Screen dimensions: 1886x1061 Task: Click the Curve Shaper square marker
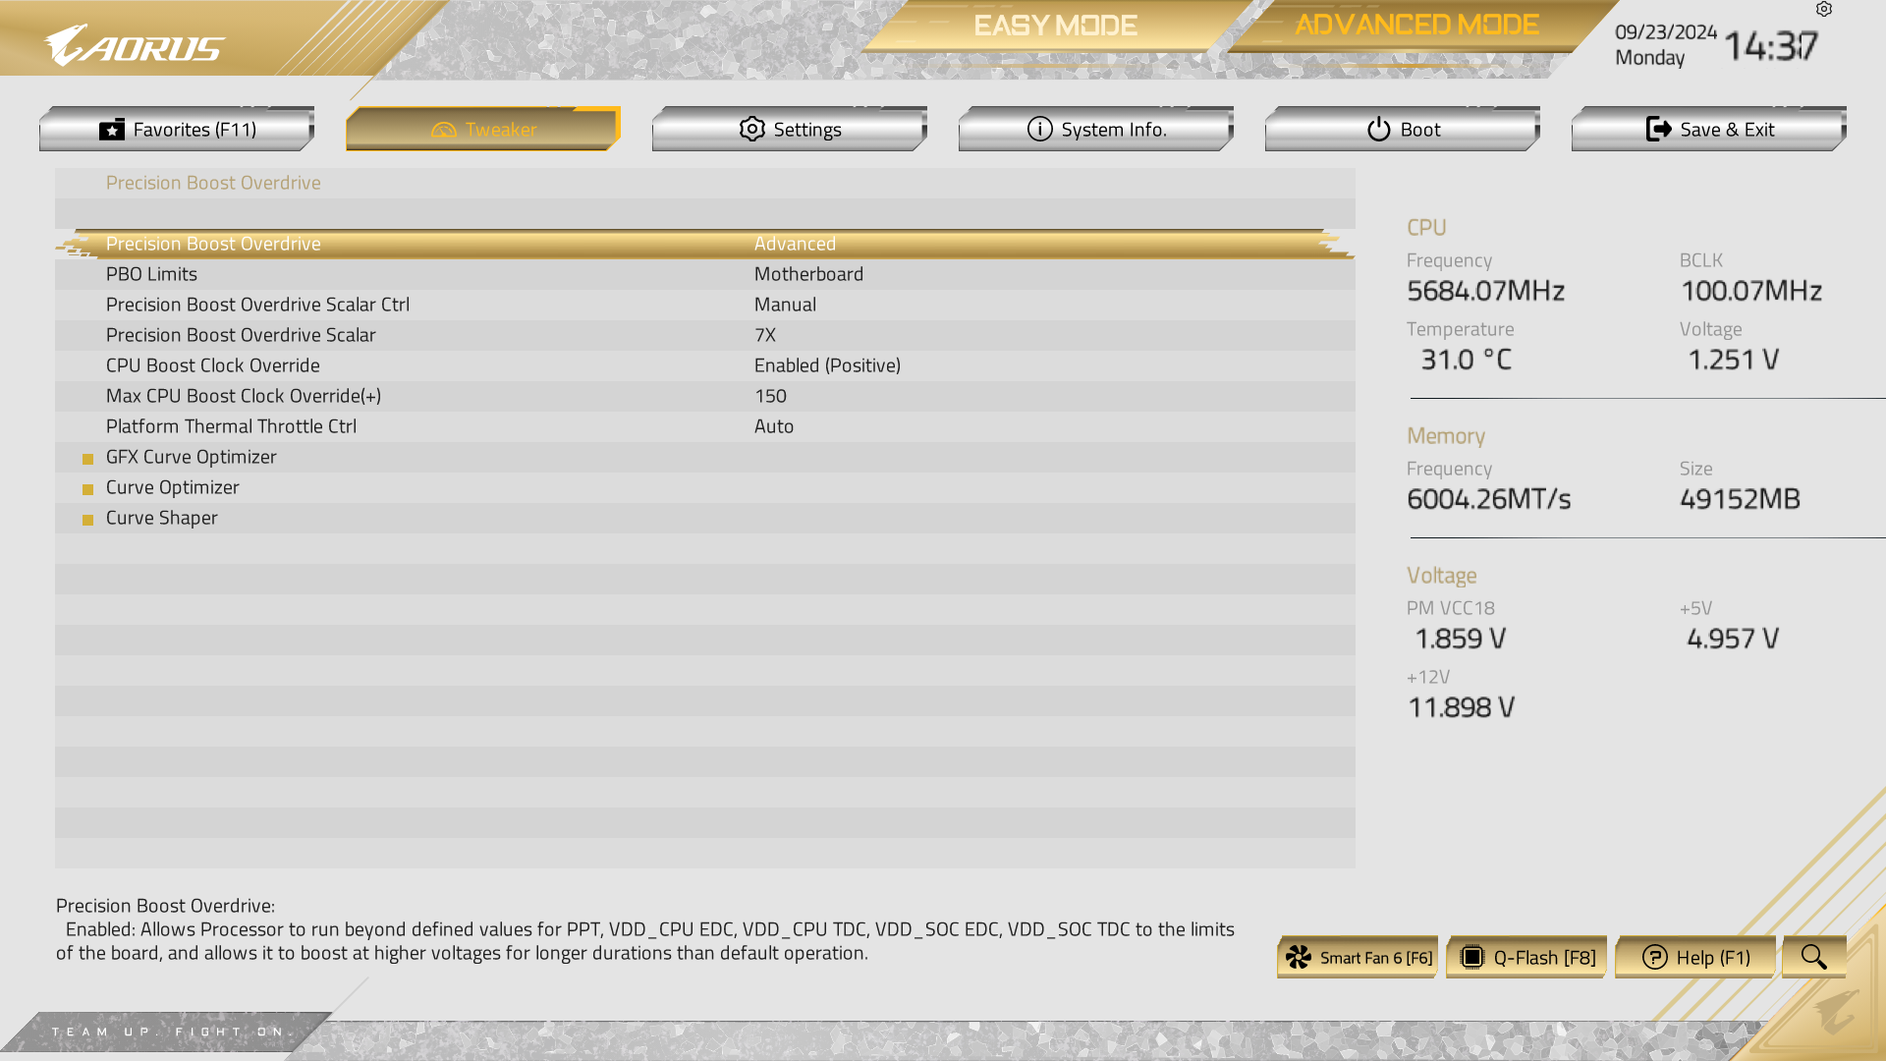pyautogui.click(x=87, y=520)
